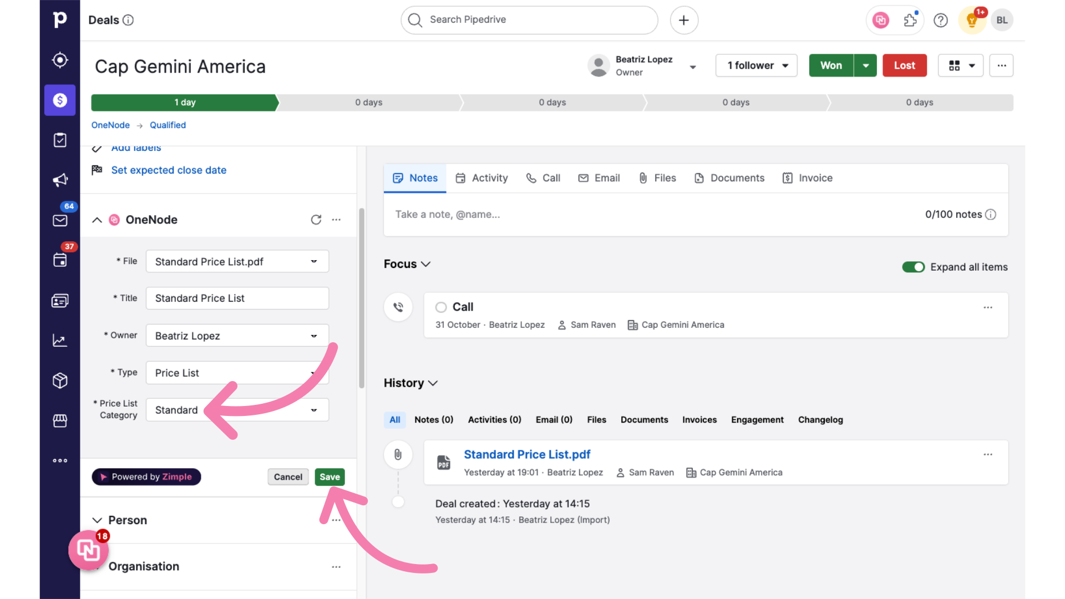
Task: Open the 1 follower dropdown
Action: (757, 65)
